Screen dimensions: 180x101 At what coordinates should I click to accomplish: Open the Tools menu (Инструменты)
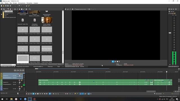(x=22, y=3)
